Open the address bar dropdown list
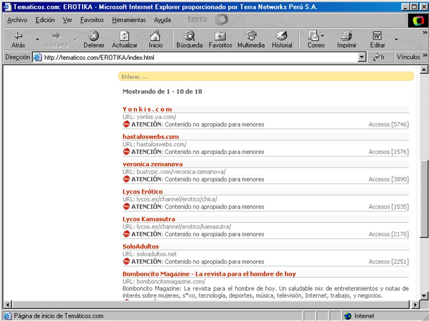The height and width of the screenshot is (321, 429). (x=362, y=58)
